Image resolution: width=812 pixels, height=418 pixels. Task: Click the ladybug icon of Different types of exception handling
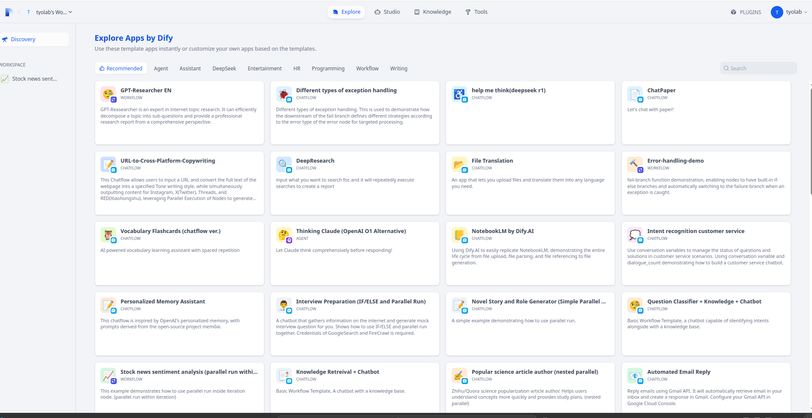click(284, 94)
